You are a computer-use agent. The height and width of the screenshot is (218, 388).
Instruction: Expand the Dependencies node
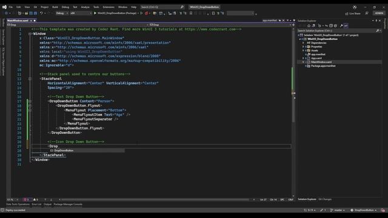point(303,43)
